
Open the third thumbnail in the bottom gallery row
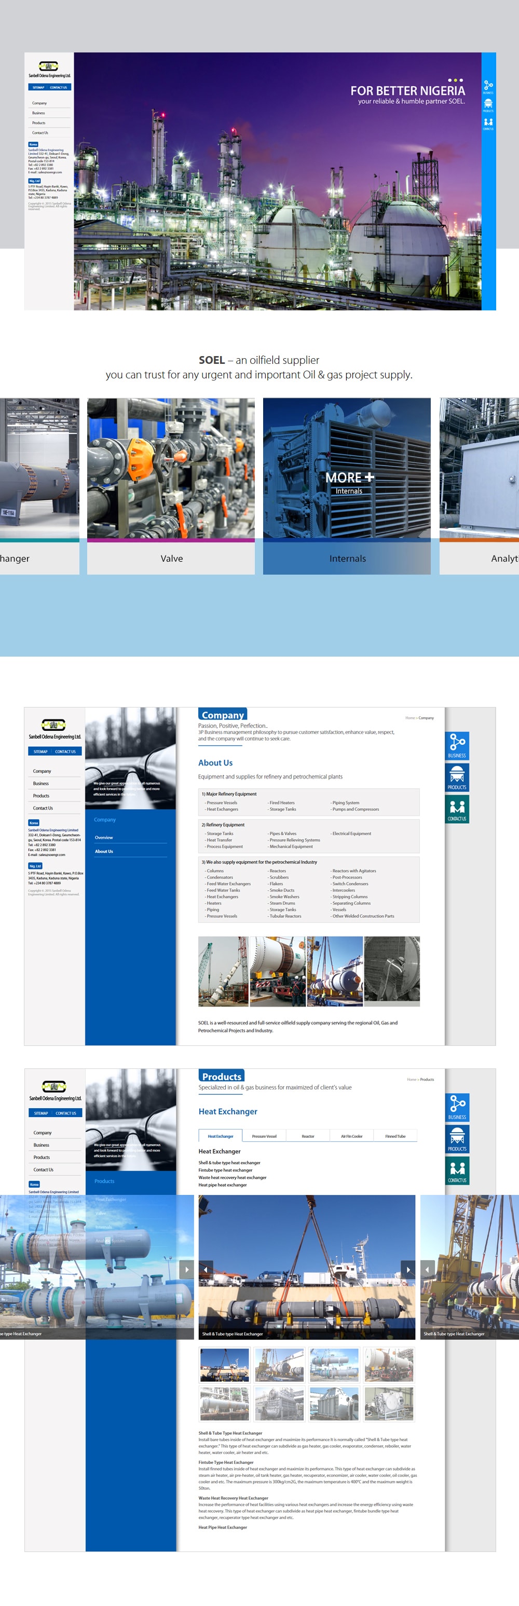click(x=334, y=1404)
